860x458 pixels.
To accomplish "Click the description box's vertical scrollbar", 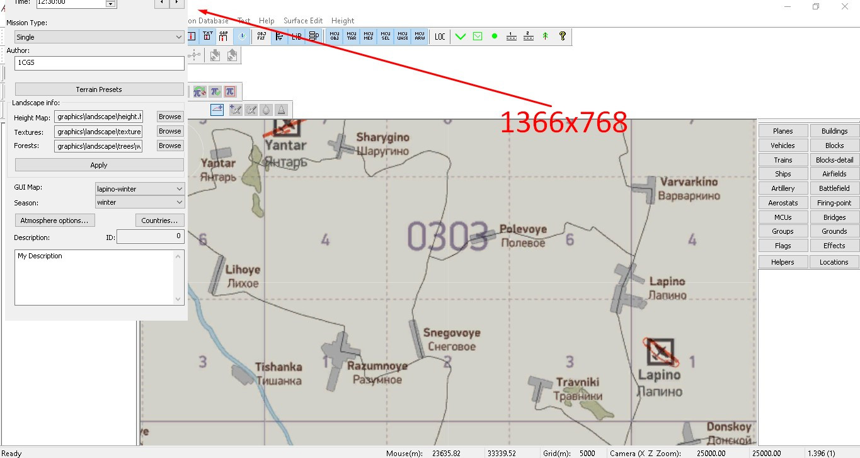I will click(178, 277).
